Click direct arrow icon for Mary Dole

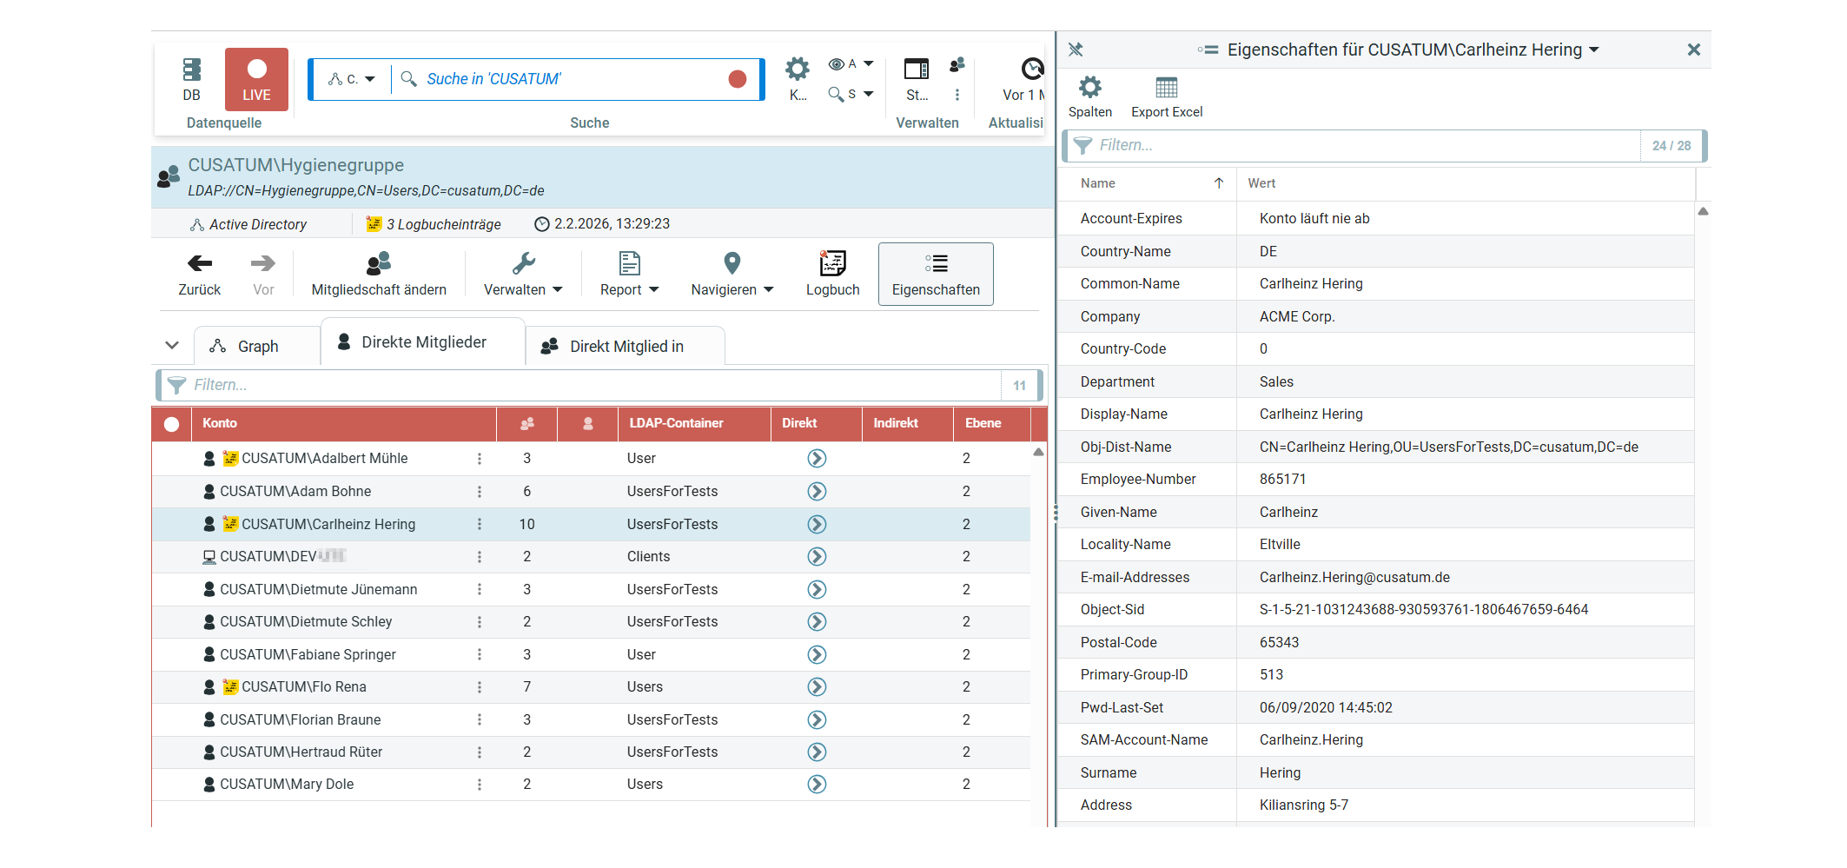click(817, 785)
